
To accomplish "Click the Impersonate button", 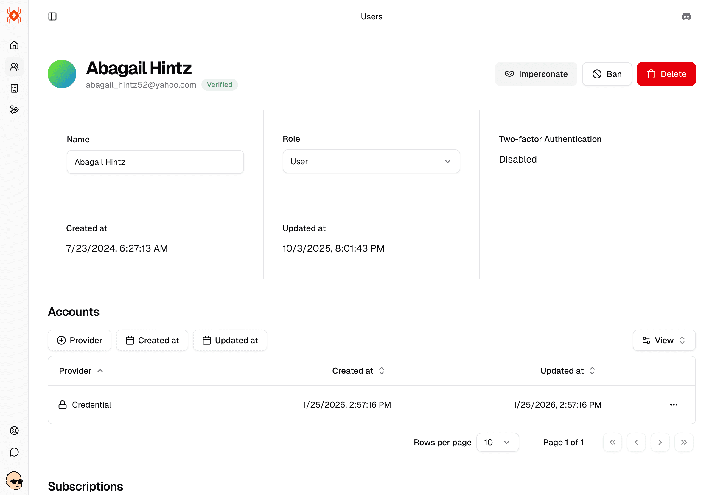I will [536, 74].
